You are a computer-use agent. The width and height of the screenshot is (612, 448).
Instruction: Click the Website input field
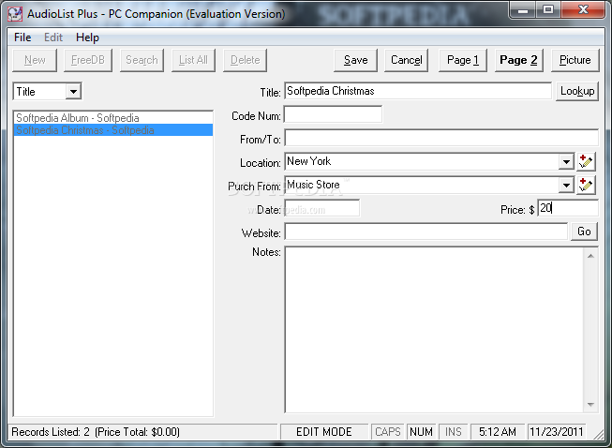point(425,231)
